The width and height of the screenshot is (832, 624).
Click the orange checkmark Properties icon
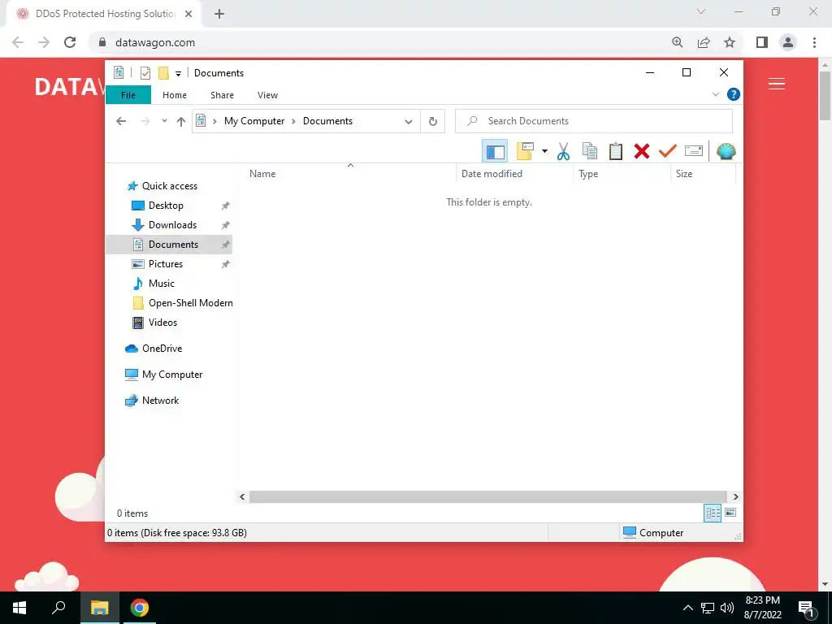pyautogui.click(x=668, y=151)
